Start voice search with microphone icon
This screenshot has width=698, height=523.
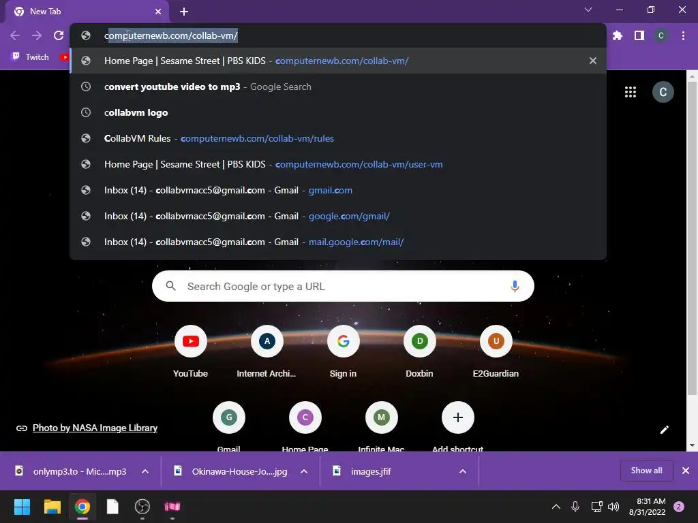pyautogui.click(x=515, y=286)
